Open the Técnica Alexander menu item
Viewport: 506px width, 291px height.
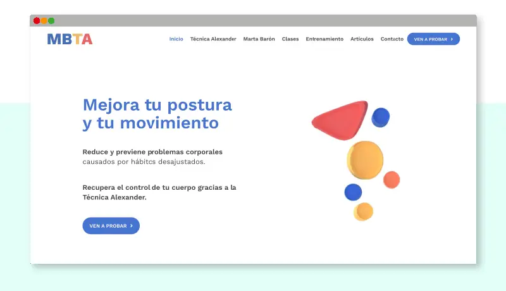pyautogui.click(x=213, y=39)
